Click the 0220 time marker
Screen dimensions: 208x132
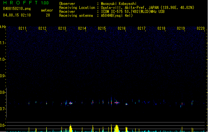click(201, 28)
